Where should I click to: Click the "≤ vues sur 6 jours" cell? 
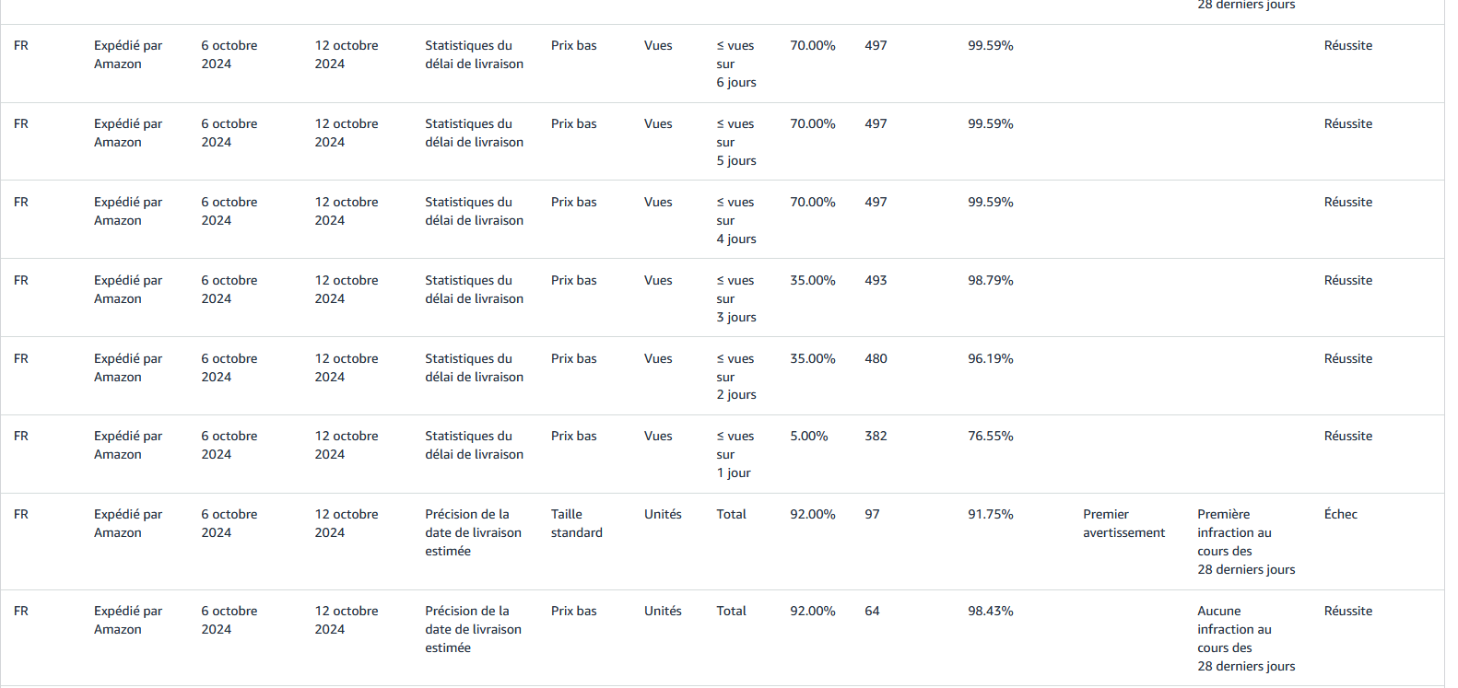(736, 64)
